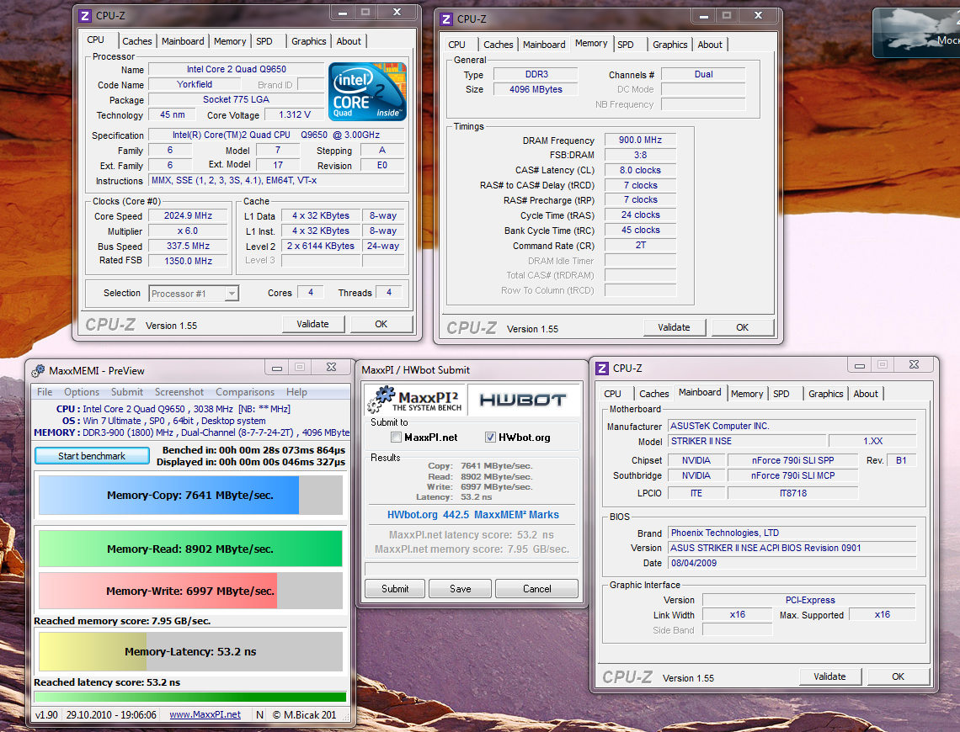Click the Memory-Write 6997 MByte/sec bar
The height and width of the screenshot is (732, 960).
coord(190,591)
